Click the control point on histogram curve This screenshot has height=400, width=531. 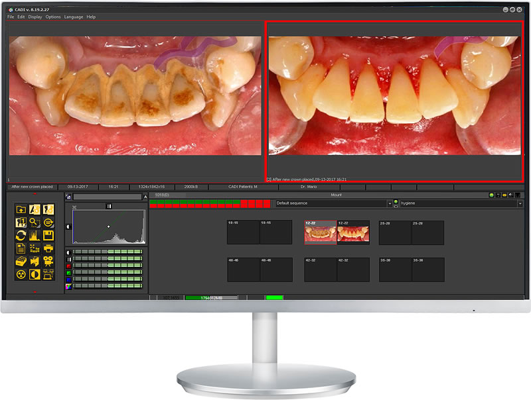click(x=108, y=226)
